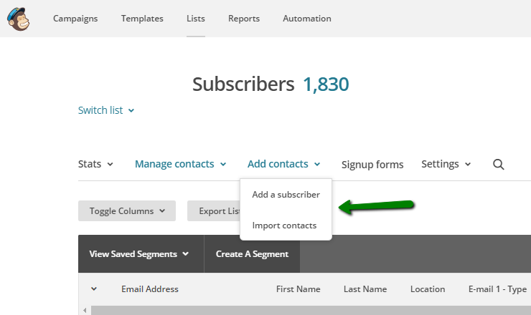Open the Stats dropdown menu
Screen dimensions: 531x315
coord(95,164)
